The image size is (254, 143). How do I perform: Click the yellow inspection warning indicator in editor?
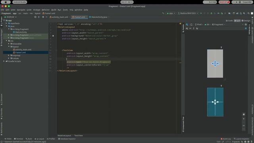click(180, 24)
